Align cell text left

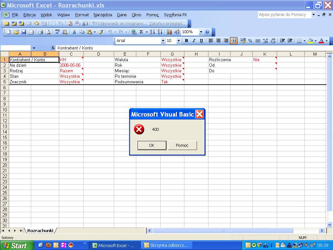[211, 41]
